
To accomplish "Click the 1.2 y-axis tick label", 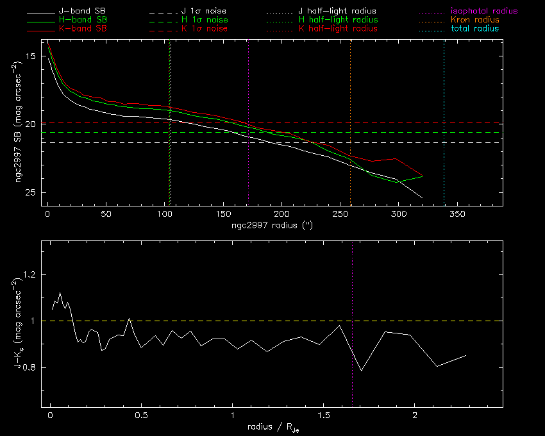I will coord(29,274).
